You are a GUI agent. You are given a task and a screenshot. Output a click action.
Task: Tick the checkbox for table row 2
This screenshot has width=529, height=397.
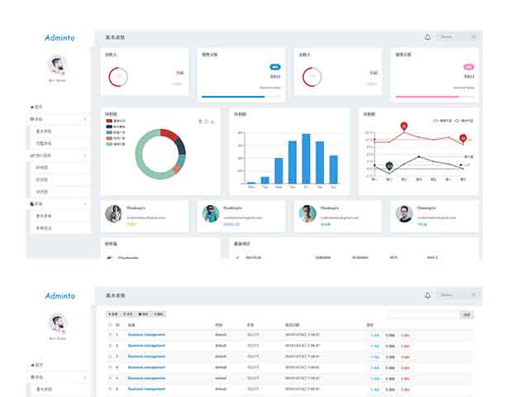(x=110, y=346)
